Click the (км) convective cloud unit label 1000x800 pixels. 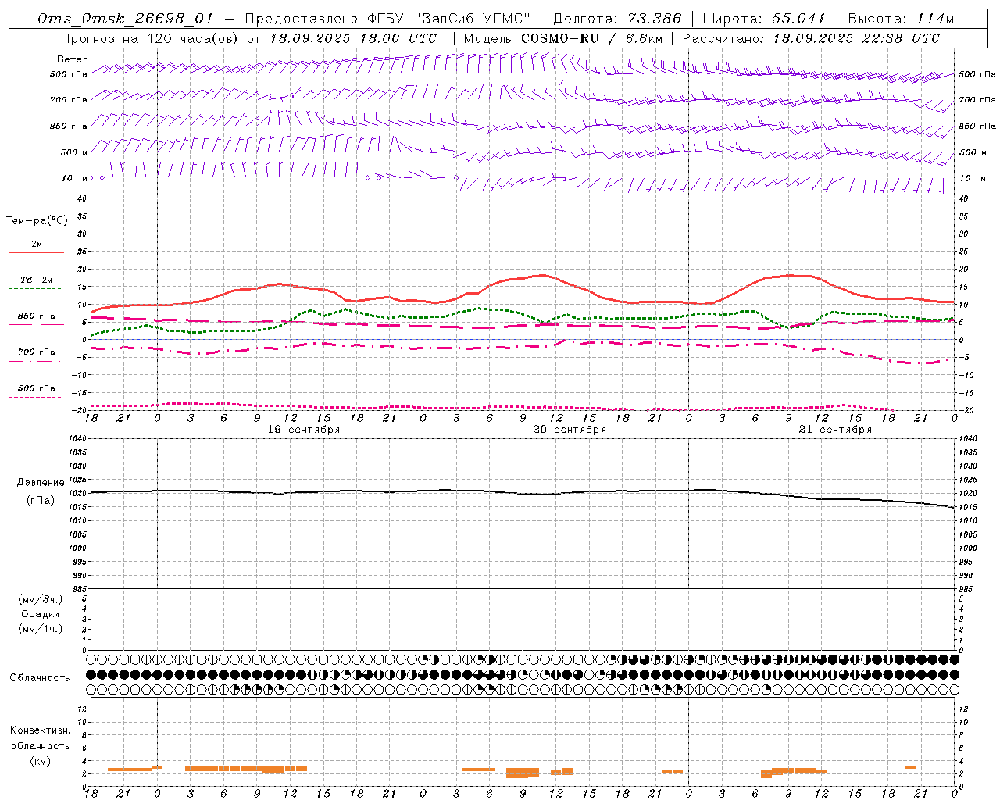pyautogui.click(x=40, y=761)
